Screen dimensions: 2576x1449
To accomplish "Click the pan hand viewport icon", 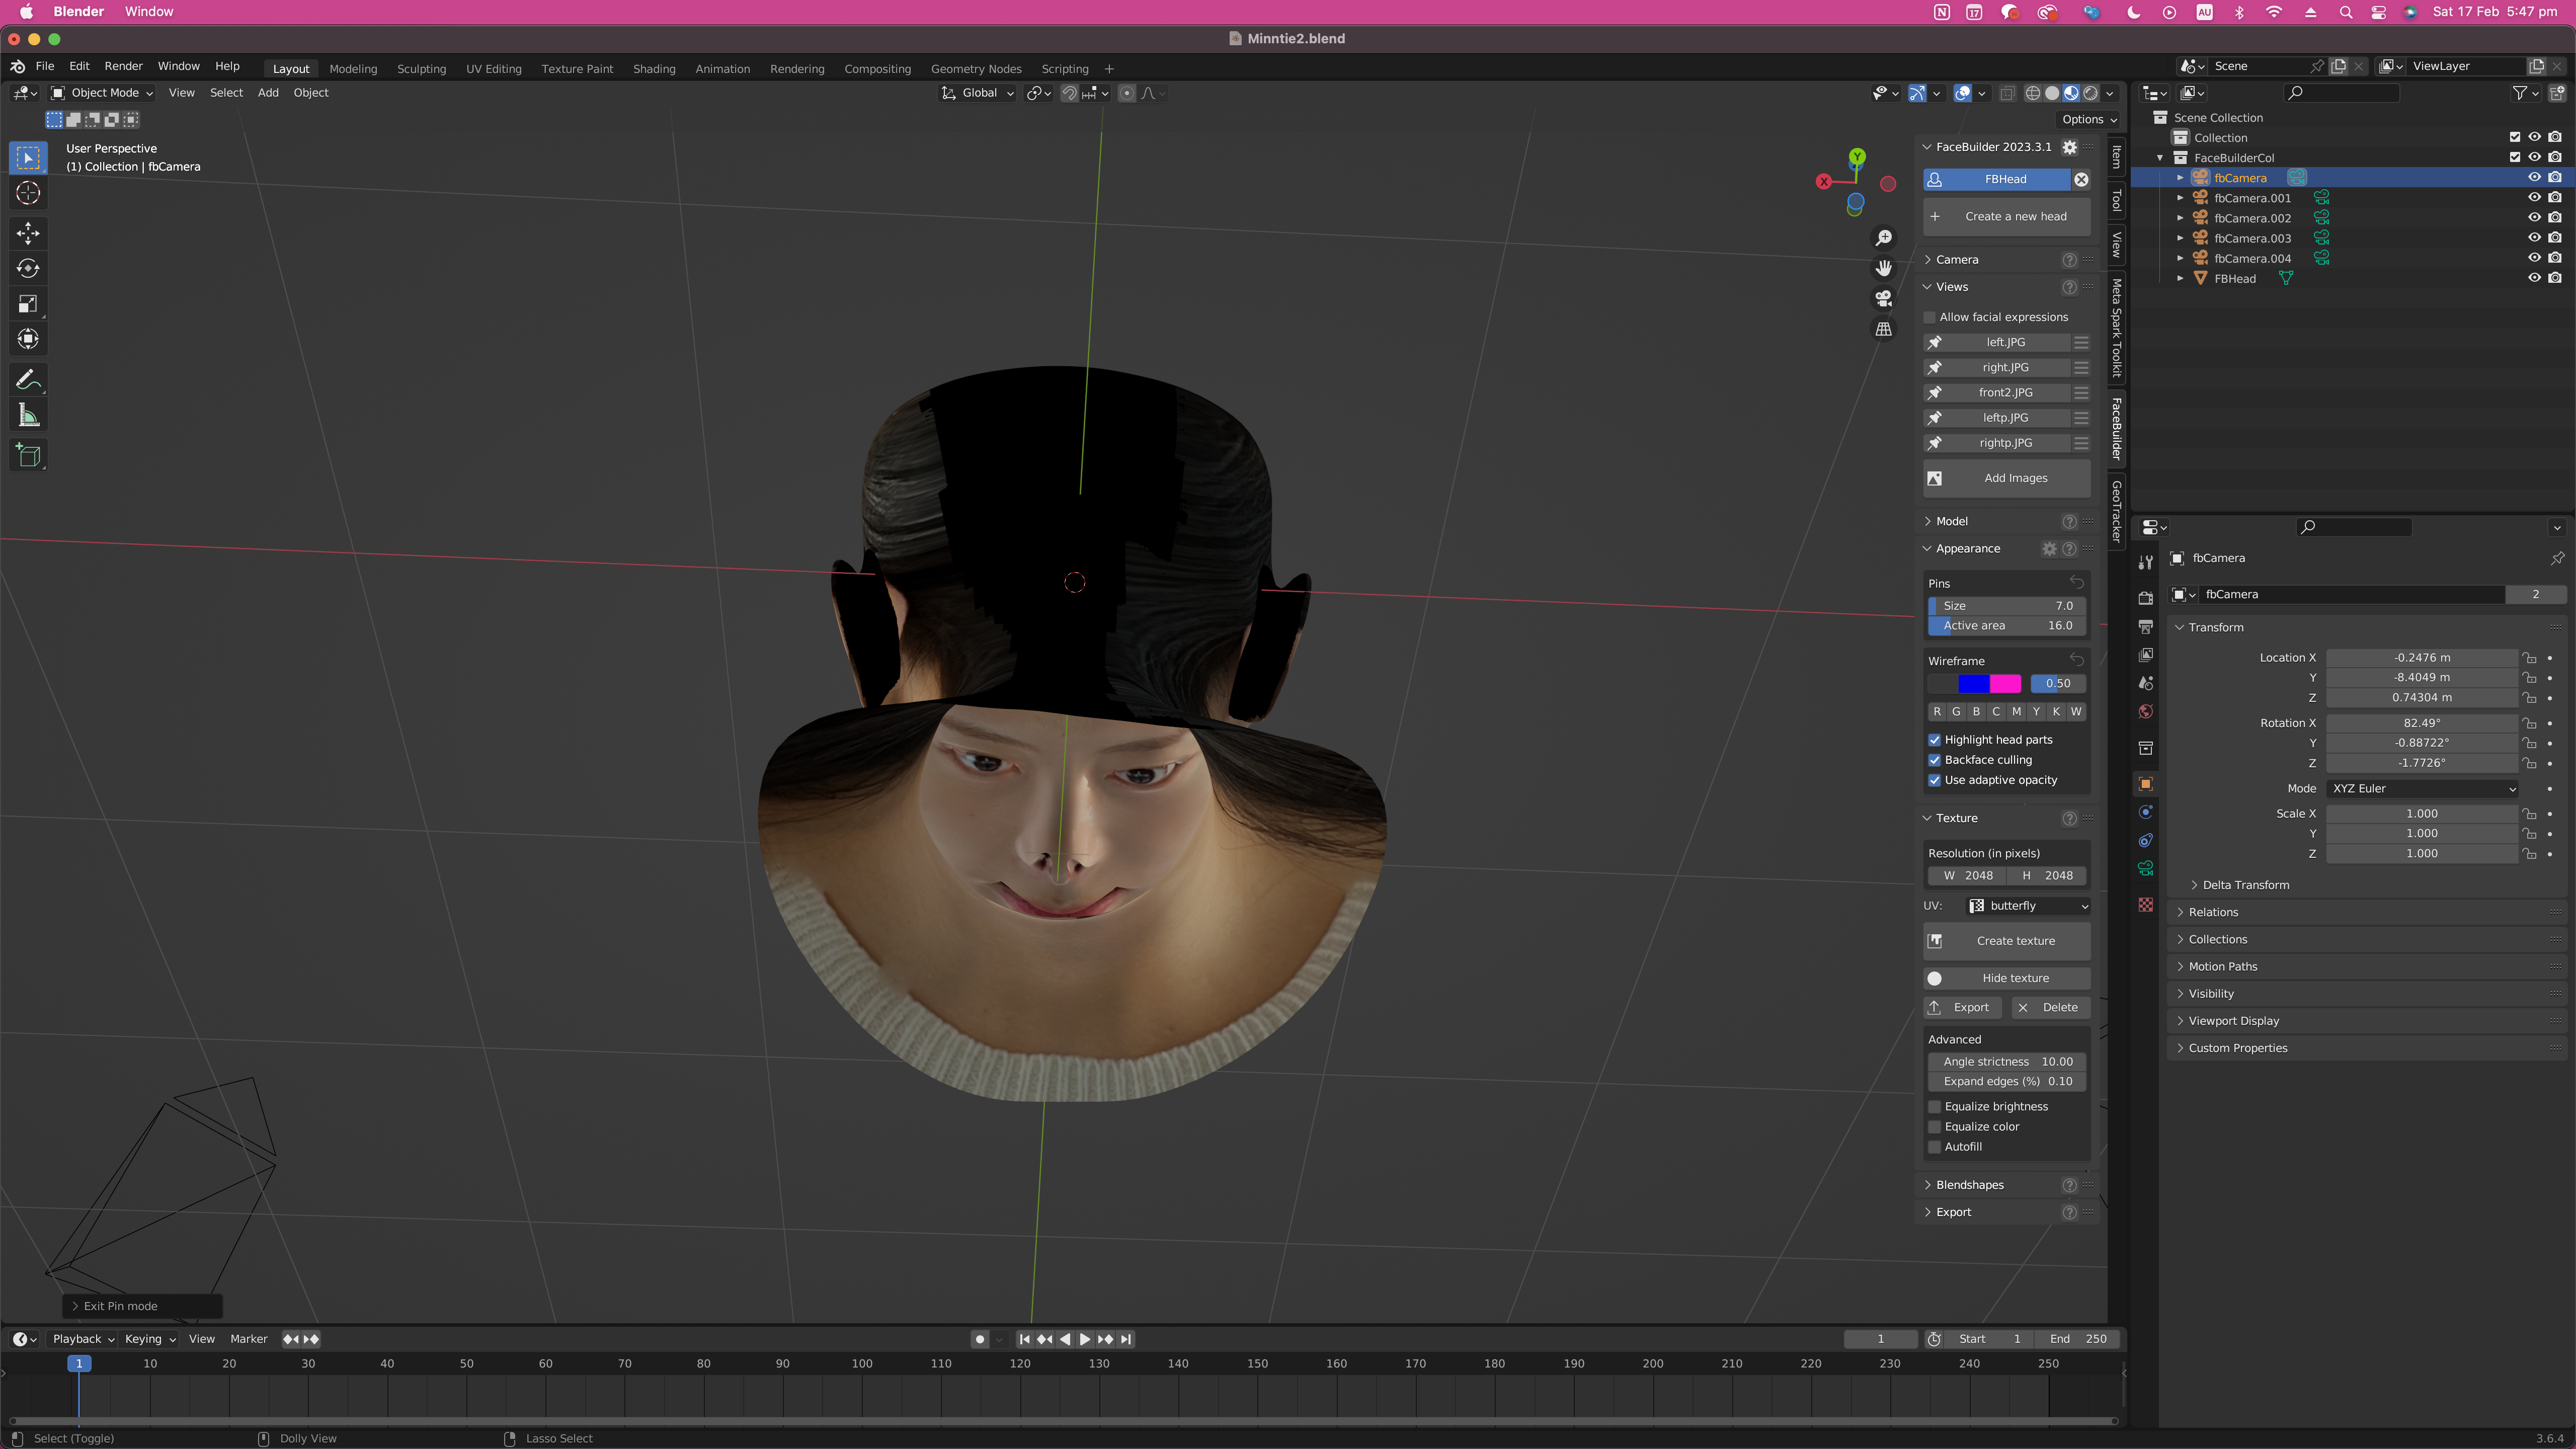I will click(1883, 268).
